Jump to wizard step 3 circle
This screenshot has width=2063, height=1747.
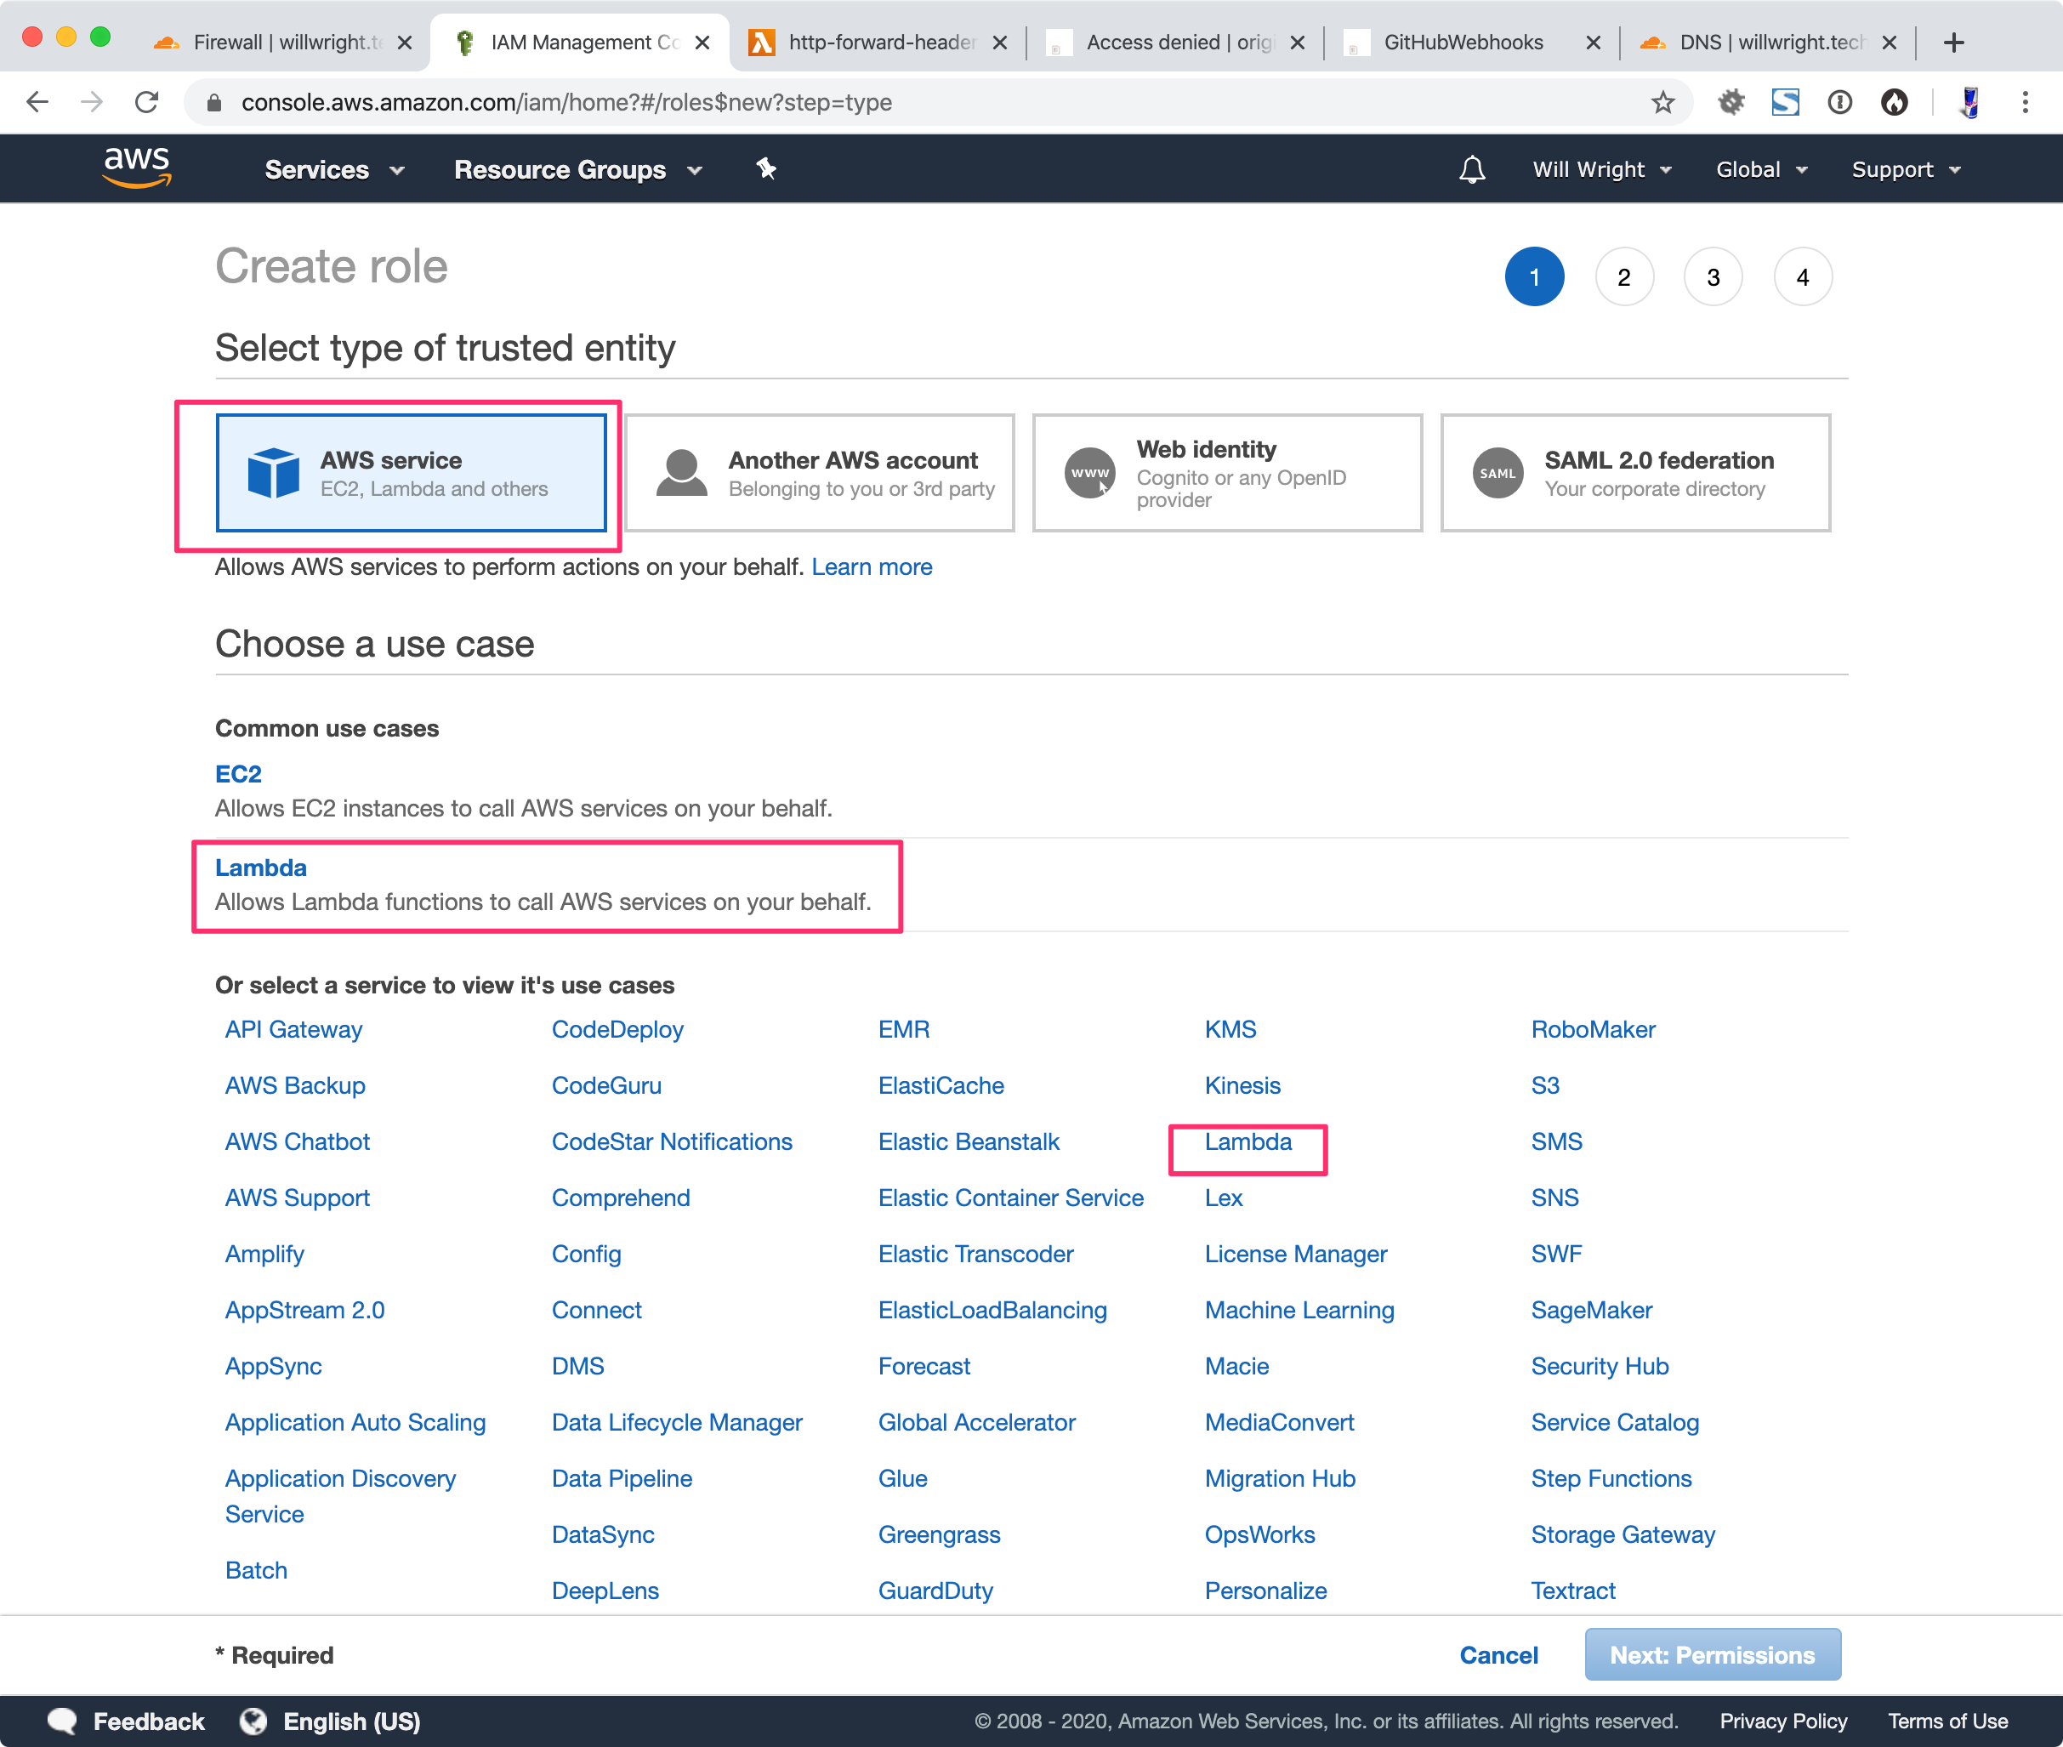(1713, 276)
